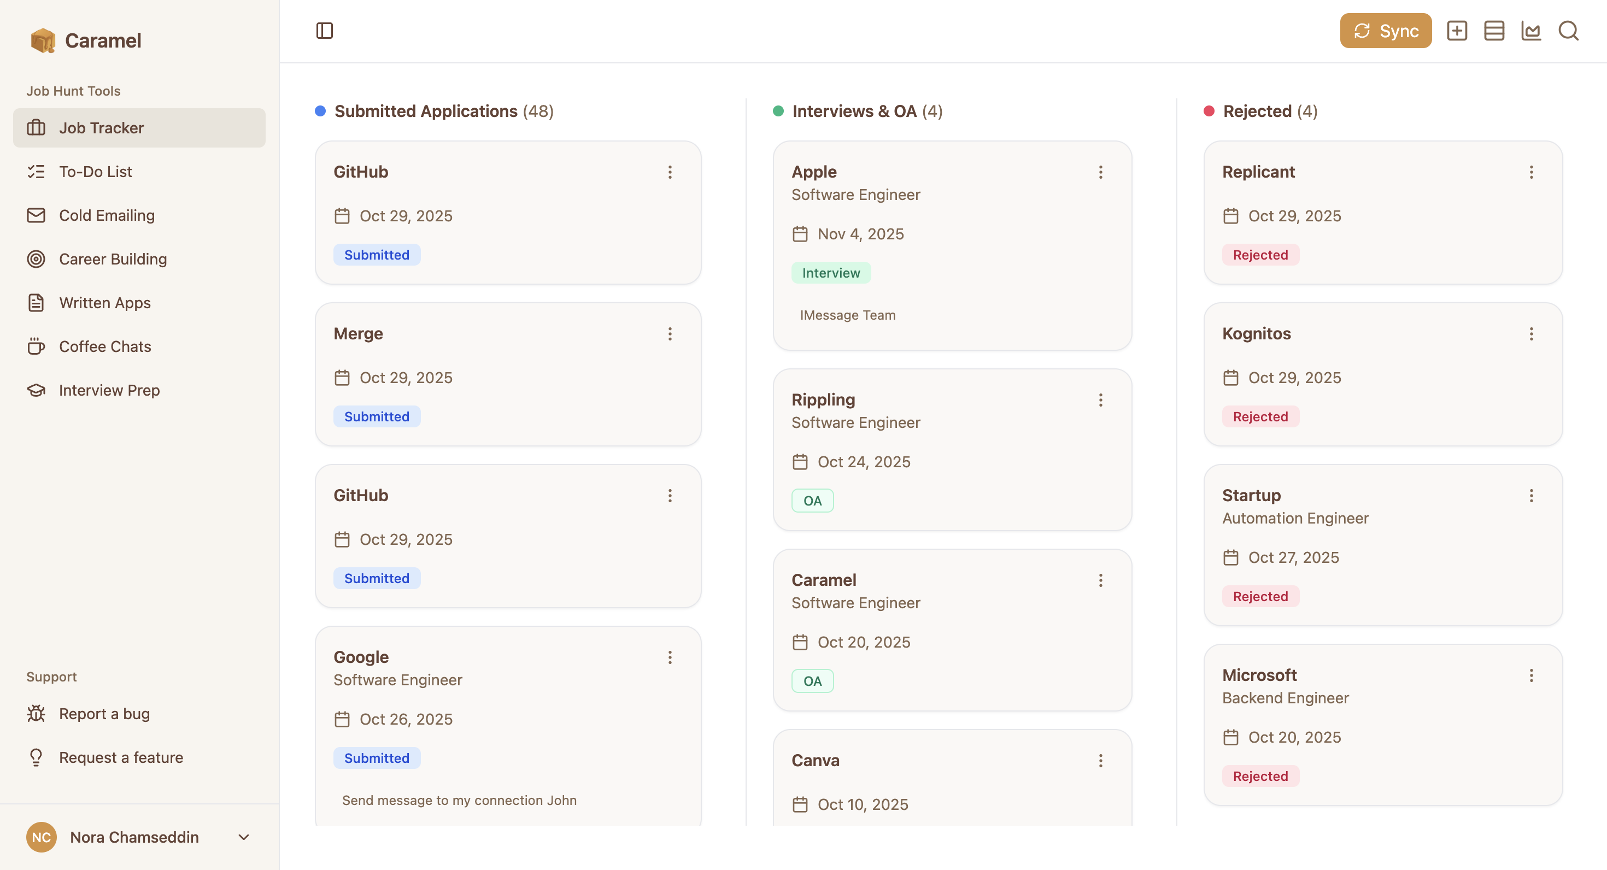1607x870 pixels.
Task: Click Request a feature lightbulb link
Action: point(121,757)
